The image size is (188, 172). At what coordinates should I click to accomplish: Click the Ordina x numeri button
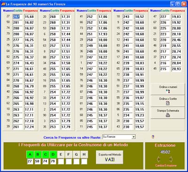(x=168, y=89)
